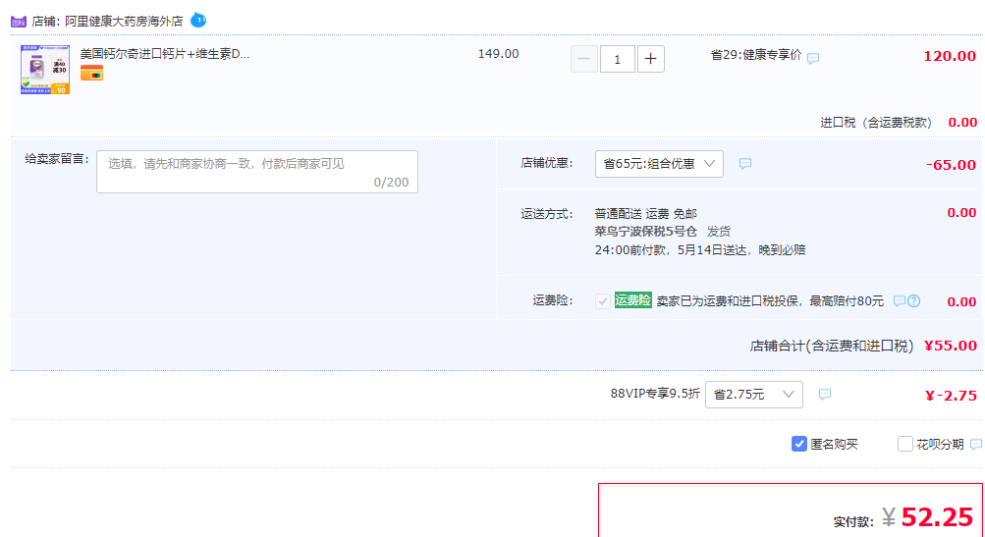
Task: Open Wangwang chat with the seller
Action: (x=198, y=20)
